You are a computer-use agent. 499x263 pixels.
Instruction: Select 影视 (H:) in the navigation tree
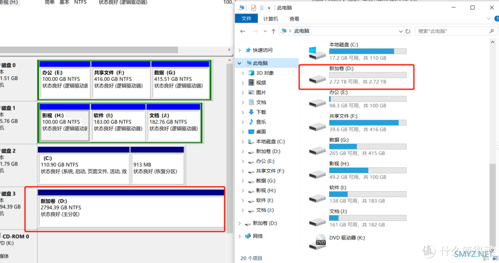click(x=266, y=191)
